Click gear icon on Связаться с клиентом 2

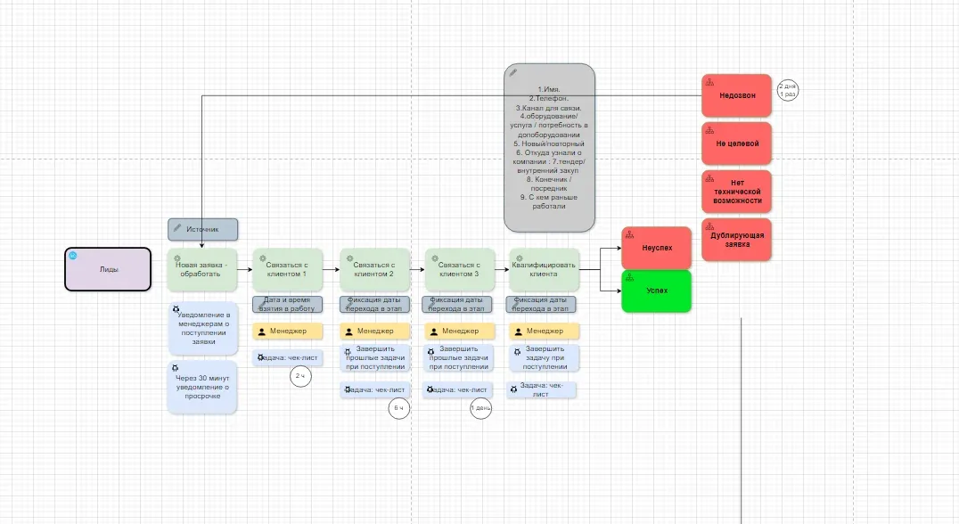coord(349,258)
